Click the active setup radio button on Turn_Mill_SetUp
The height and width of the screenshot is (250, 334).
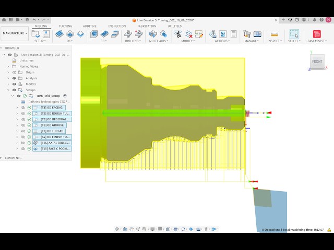click(65, 96)
